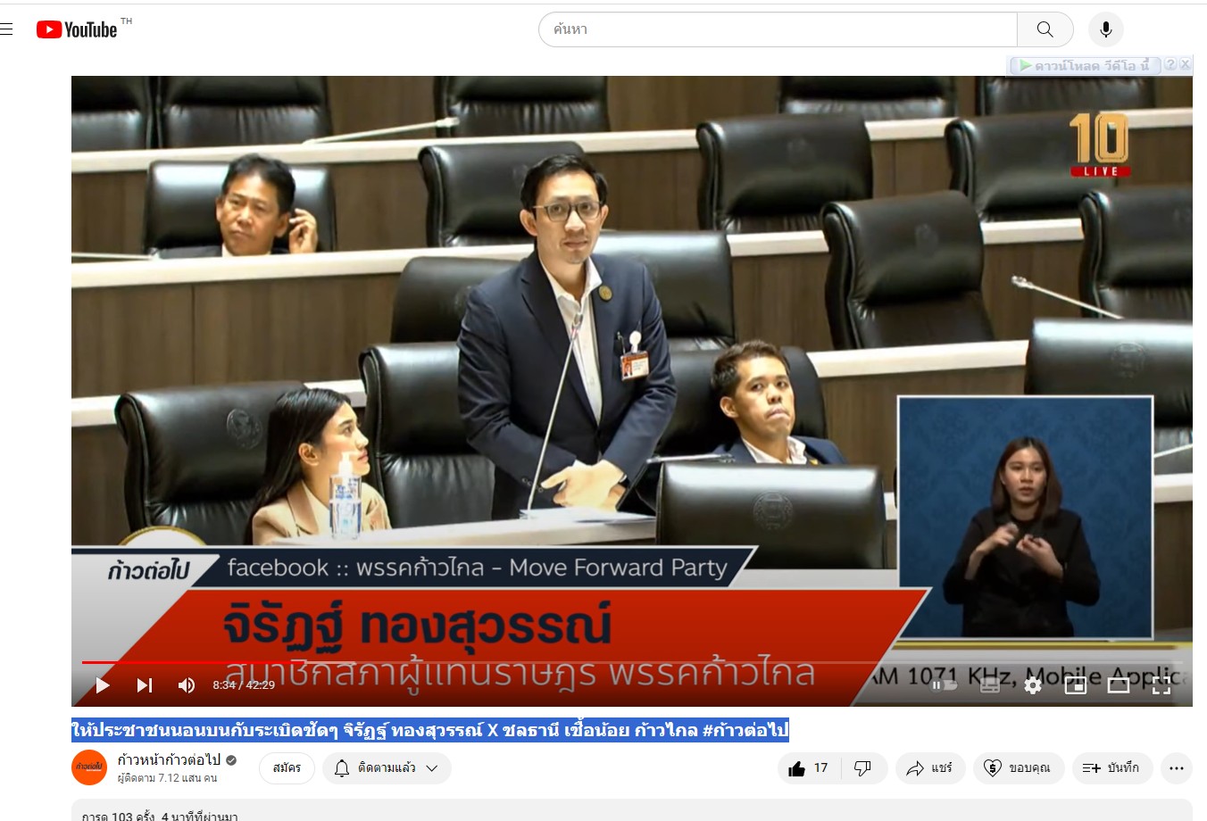Play the video
The width and height of the screenshot is (1207, 821).
coord(103,685)
